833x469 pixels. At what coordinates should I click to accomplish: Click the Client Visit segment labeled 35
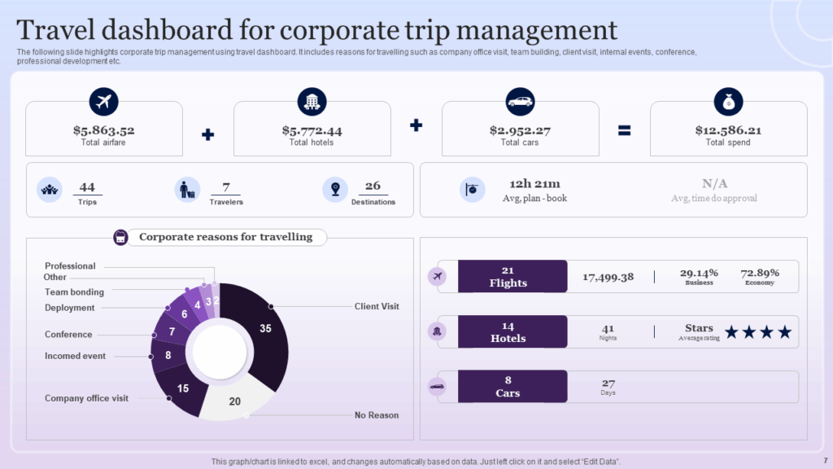(x=265, y=329)
